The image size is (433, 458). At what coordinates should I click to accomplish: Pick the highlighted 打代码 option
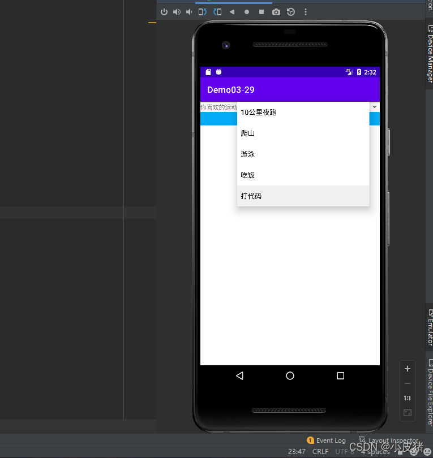pyautogui.click(x=303, y=196)
